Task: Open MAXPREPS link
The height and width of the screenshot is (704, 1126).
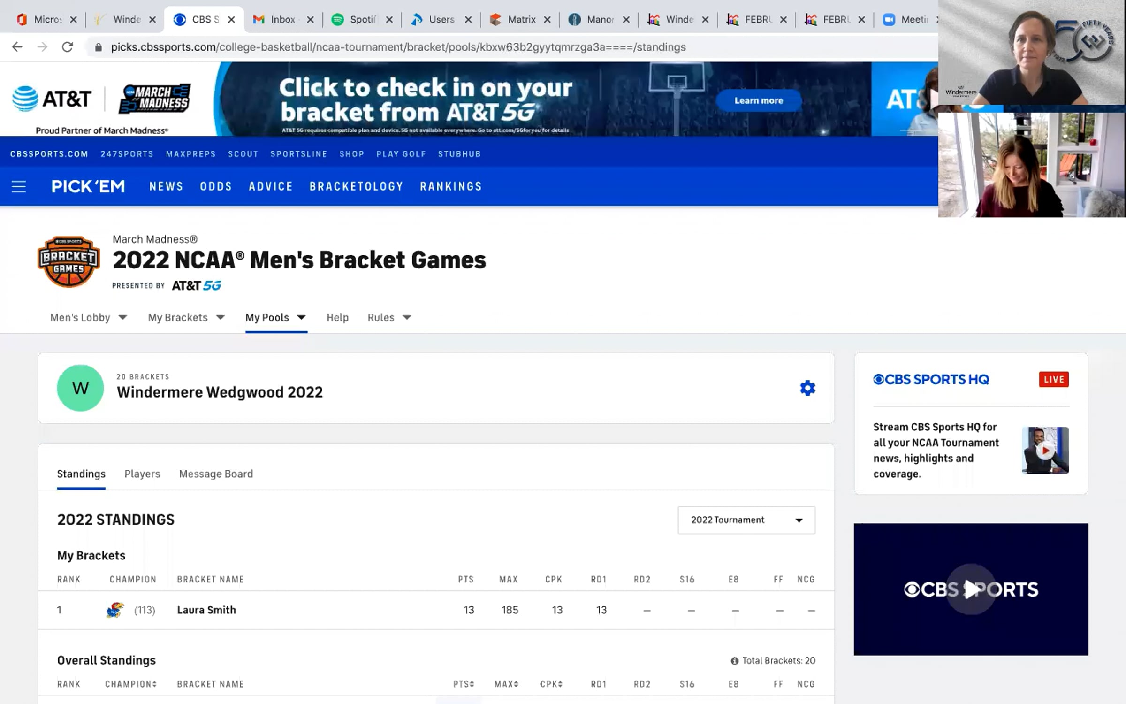Action: [191, 154]
